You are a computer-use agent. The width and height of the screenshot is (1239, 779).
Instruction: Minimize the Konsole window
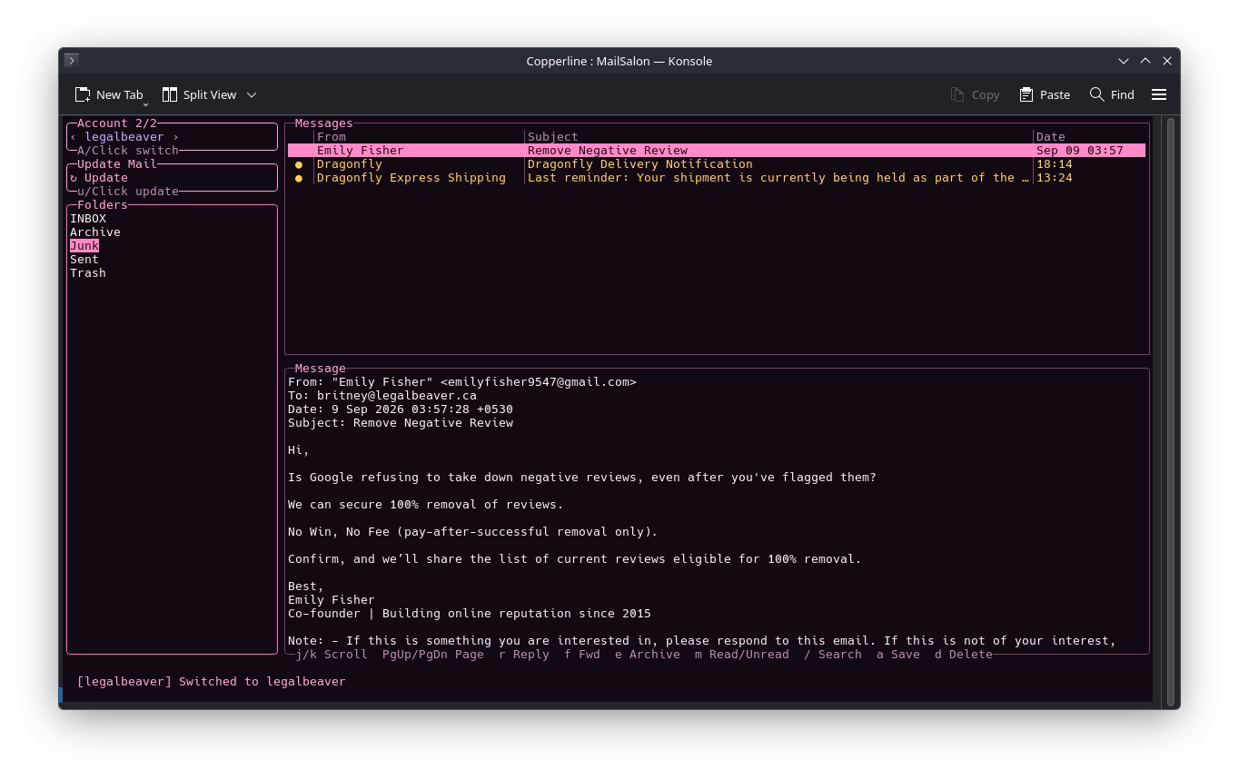pyautogui.click(x=1124, y=61)
